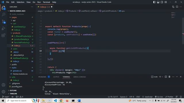Click Go Live in status bar
This screenshot has height=103, width=184.
pos(159,97)
